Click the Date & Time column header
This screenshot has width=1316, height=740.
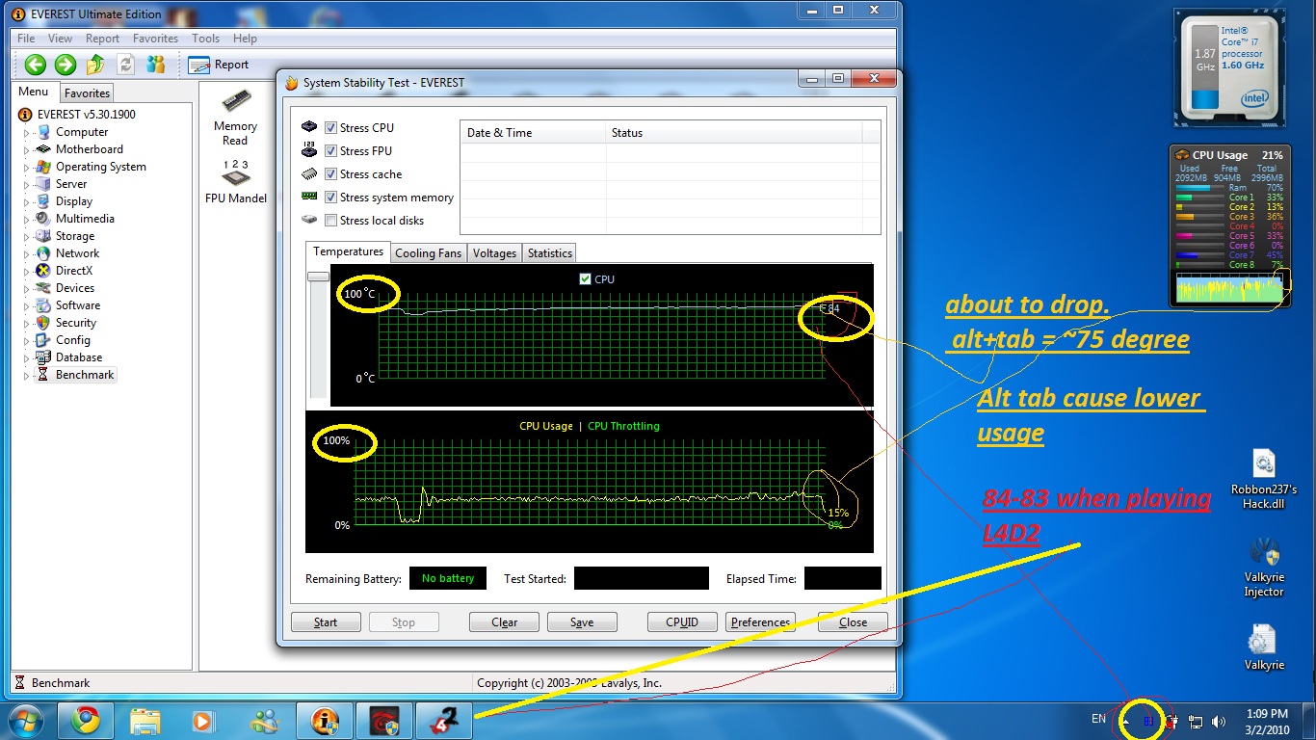[x=533, y=133]
